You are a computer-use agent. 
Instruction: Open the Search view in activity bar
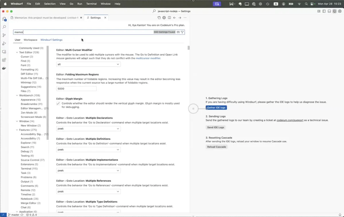(x=4, y=27)
